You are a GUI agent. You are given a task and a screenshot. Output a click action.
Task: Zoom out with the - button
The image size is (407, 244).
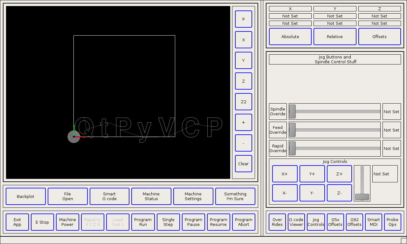244,143
